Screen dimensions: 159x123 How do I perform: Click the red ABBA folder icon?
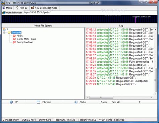pos(14,36)
